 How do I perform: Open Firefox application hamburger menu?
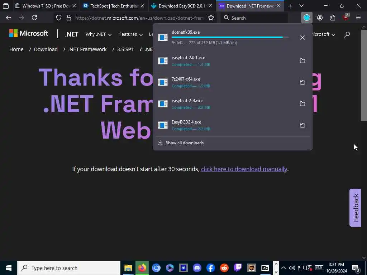tap(358, 18)
